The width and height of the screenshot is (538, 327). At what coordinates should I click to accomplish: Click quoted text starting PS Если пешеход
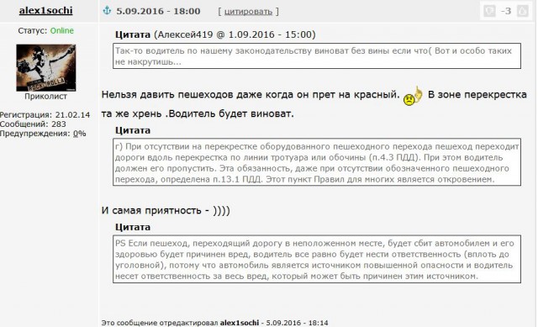coord(317,259)
